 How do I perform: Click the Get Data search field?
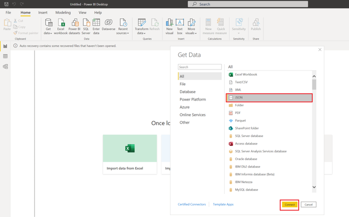coord(200,67)
